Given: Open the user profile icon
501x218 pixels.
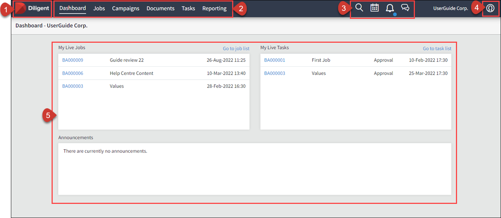Looking at the screenshot, I should [x=490, y=8].
